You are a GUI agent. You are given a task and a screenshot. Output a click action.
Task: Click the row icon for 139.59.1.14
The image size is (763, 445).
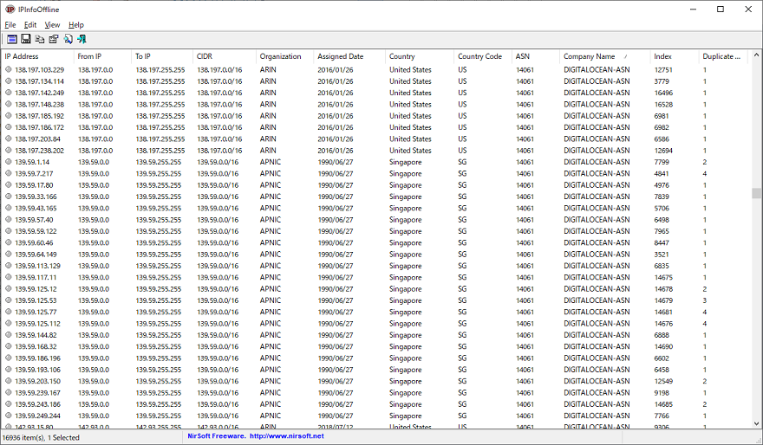coord(9,162)
